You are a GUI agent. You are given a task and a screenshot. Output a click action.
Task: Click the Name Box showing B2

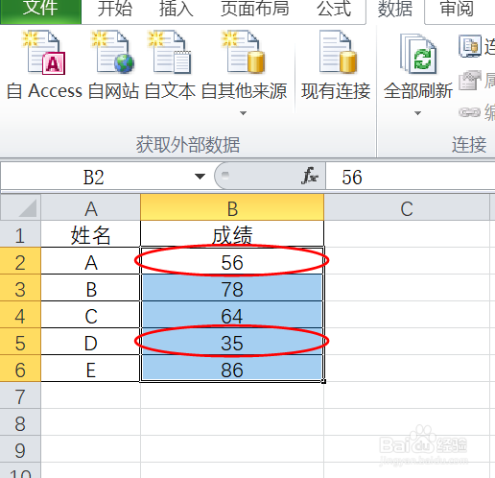pos(94,177)
